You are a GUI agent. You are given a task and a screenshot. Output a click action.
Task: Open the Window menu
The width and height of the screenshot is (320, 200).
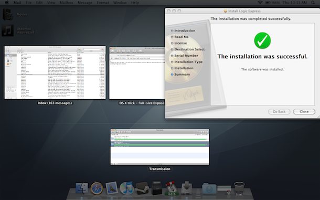point(120,3)
